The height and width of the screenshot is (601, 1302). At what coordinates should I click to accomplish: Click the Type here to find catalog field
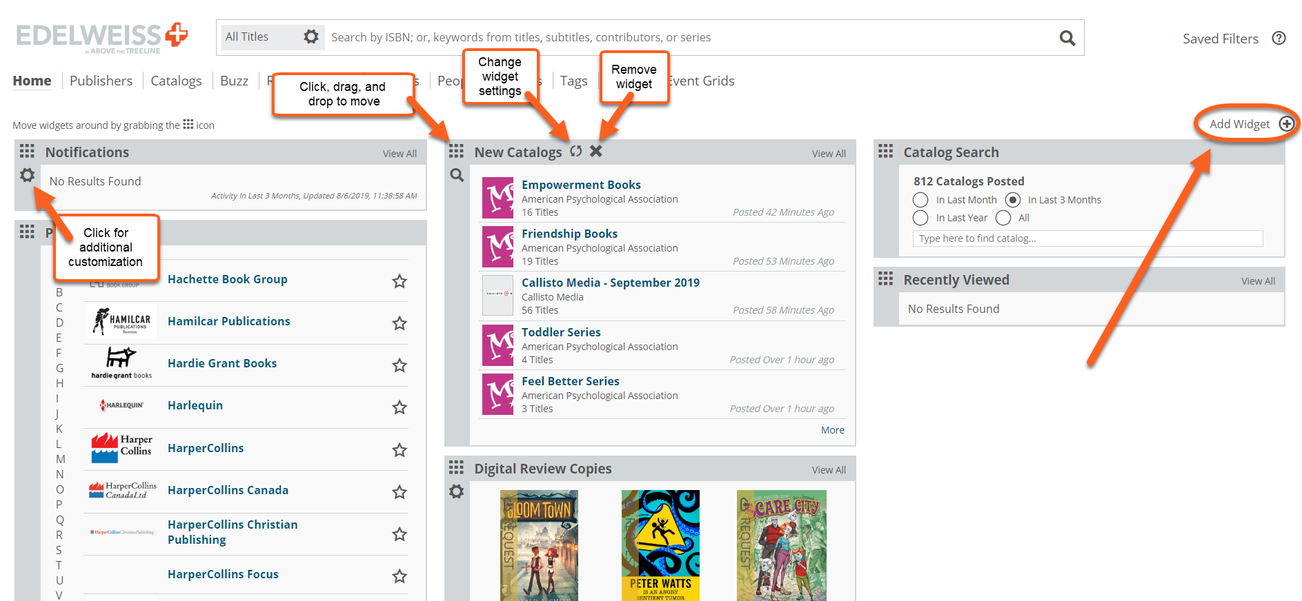click(1087, 238)
